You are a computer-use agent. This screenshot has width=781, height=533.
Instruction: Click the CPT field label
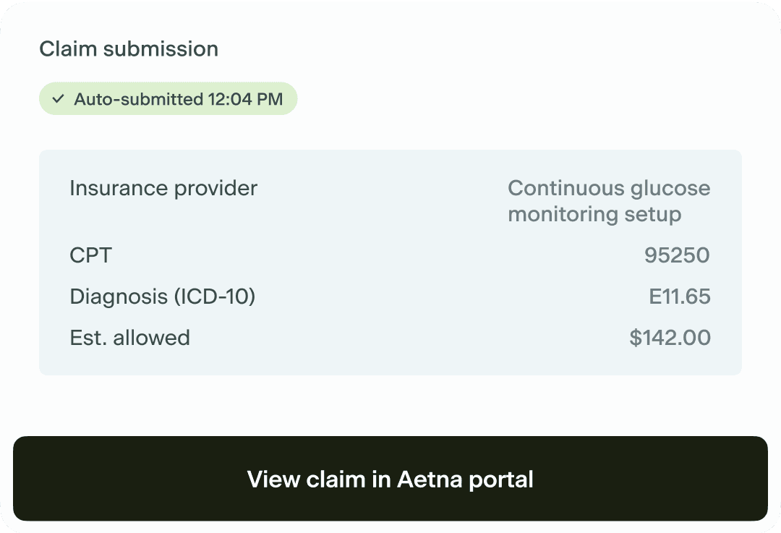[x=91, y=255]
